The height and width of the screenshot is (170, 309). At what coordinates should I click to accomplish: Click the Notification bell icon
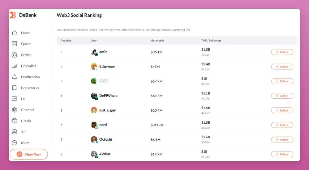pos(14,77)
